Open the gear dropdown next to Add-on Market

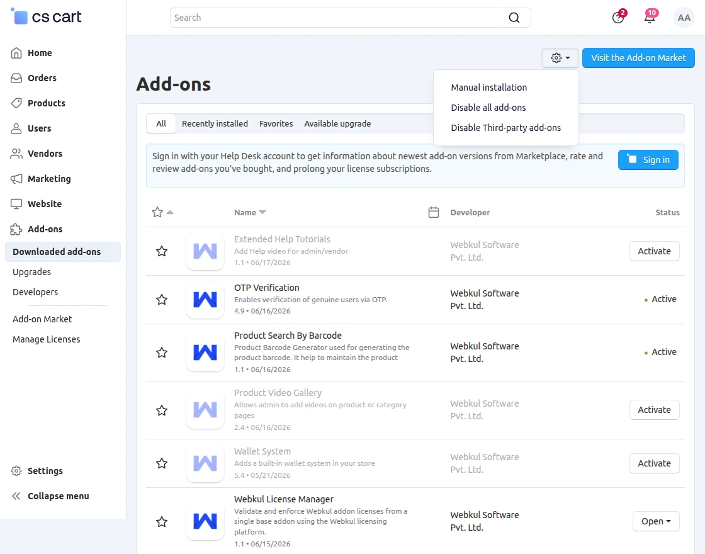click(x=560, y=58)
